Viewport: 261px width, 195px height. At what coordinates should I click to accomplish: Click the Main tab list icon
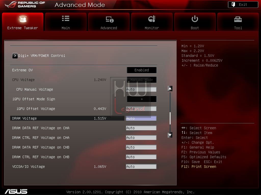coord(66,18)
